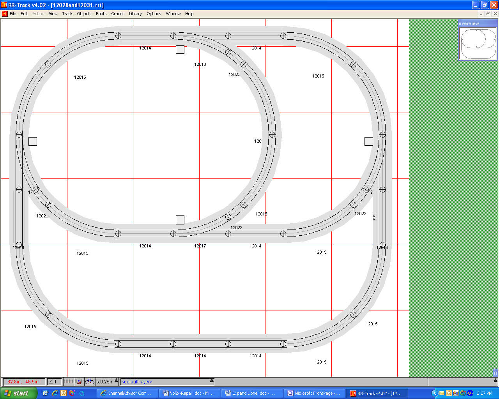Select square marker at bottom of inner loop
Viewport: 499px width, 399px height.
(180, 220)
